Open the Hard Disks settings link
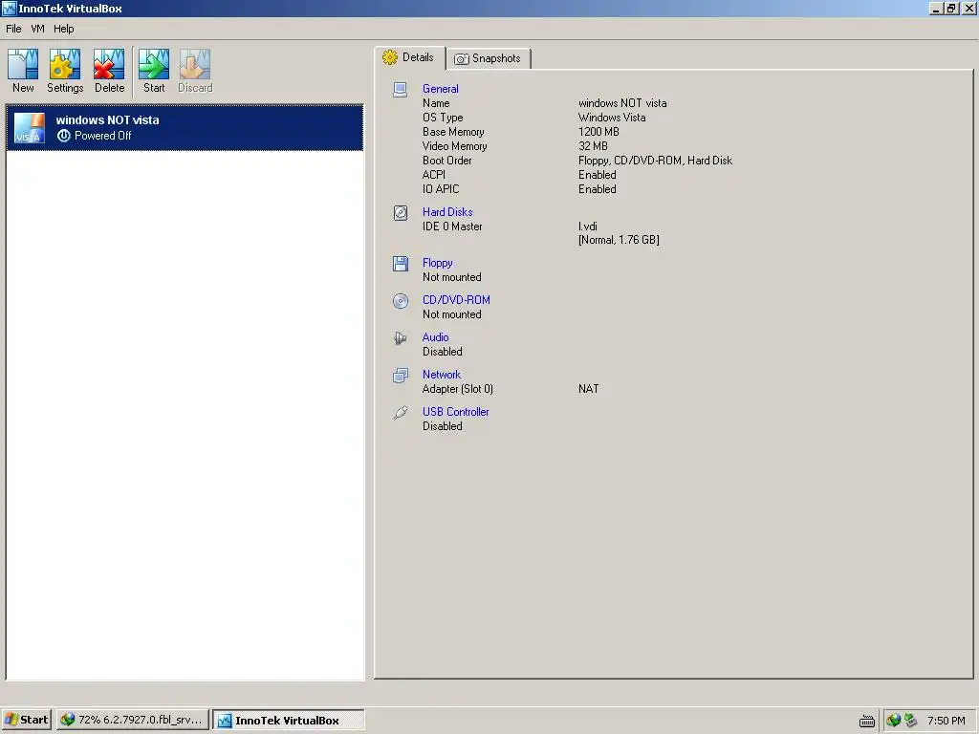The height and width of the screenshot is (734, 979). point(447,212)
